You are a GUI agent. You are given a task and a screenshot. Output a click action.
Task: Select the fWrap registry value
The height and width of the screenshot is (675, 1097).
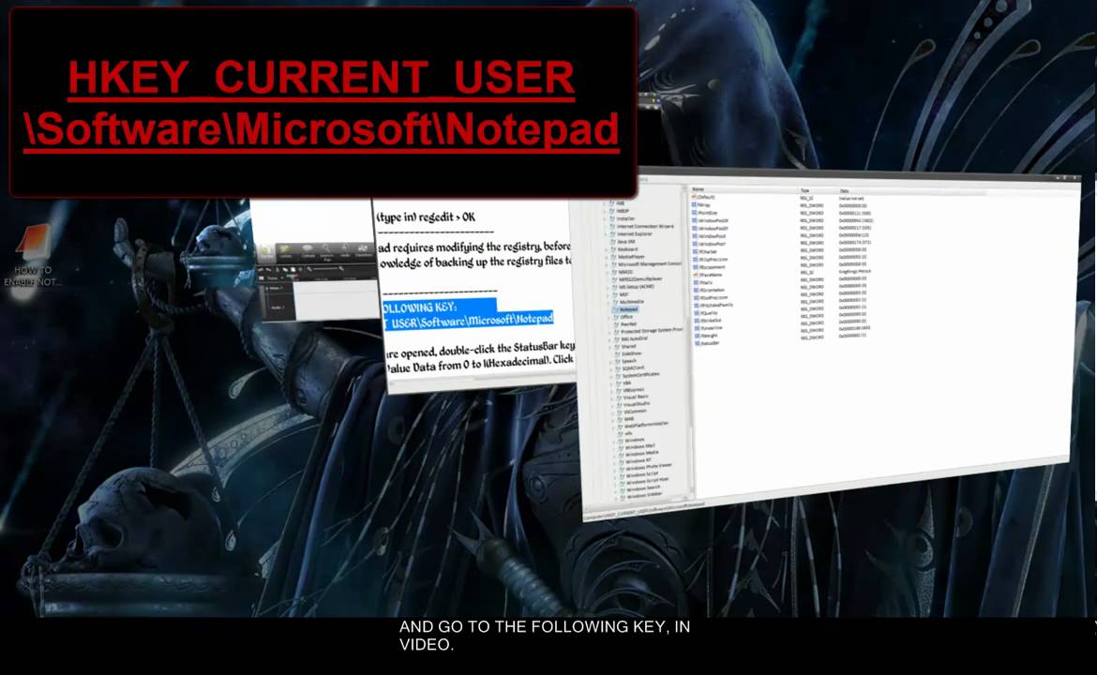click(702, 205)
